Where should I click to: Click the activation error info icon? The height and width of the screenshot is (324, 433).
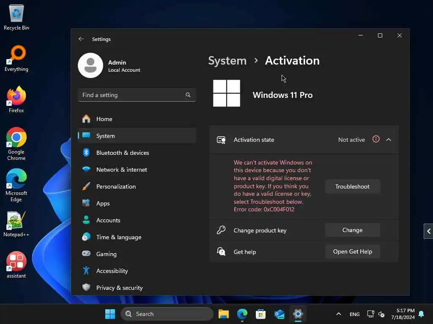click(376, 139)
